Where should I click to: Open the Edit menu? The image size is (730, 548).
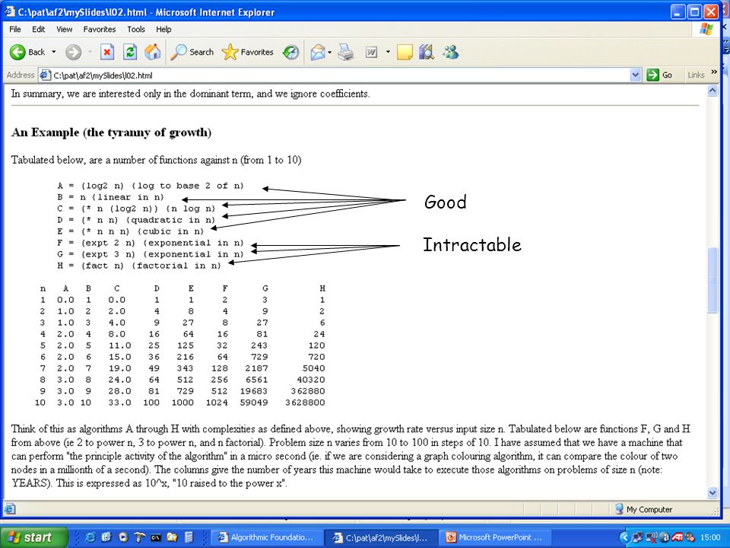coord(38,30)
